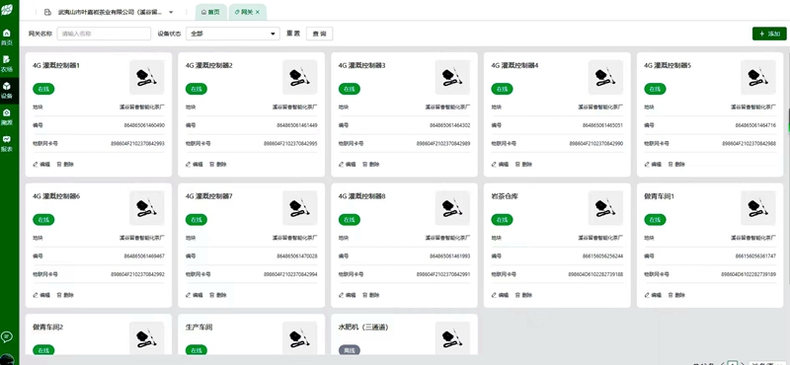Click the green 添加 add button
Viewport: 790px width, 365px height.
(769, 34)
